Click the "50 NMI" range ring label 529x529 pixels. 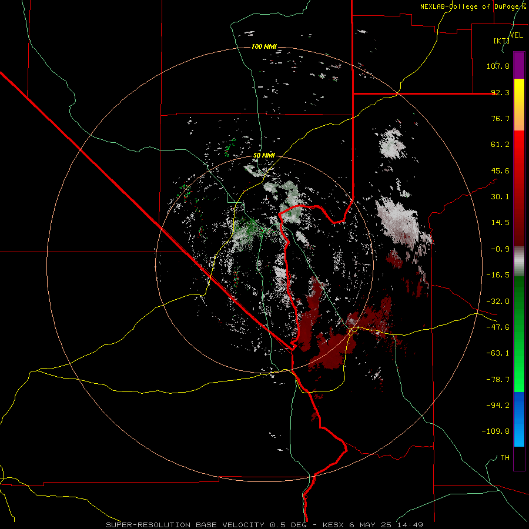tap(264, 156)
